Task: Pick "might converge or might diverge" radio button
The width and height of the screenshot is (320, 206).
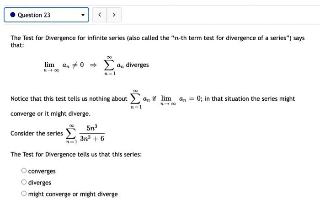Action: [x=24, y=193]
